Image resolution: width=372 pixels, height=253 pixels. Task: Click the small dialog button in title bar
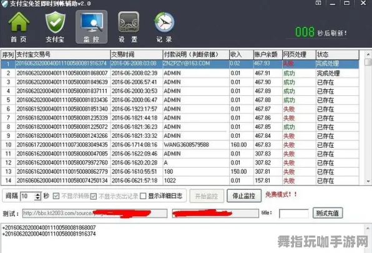pyautogui.click(x=318, y=3)
